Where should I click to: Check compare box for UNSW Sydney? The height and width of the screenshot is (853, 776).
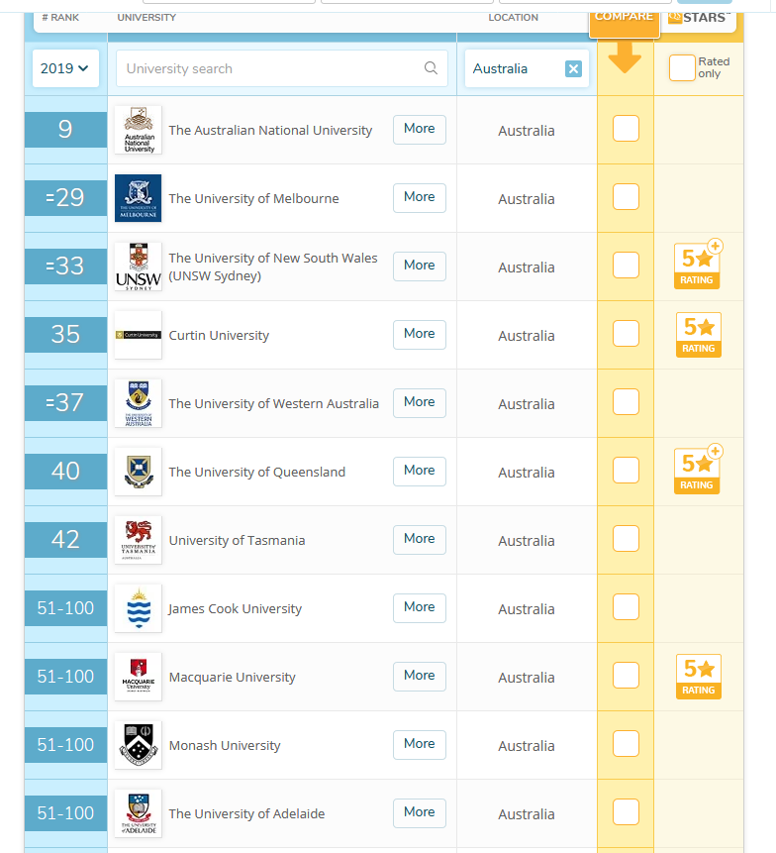pos(626,265)
